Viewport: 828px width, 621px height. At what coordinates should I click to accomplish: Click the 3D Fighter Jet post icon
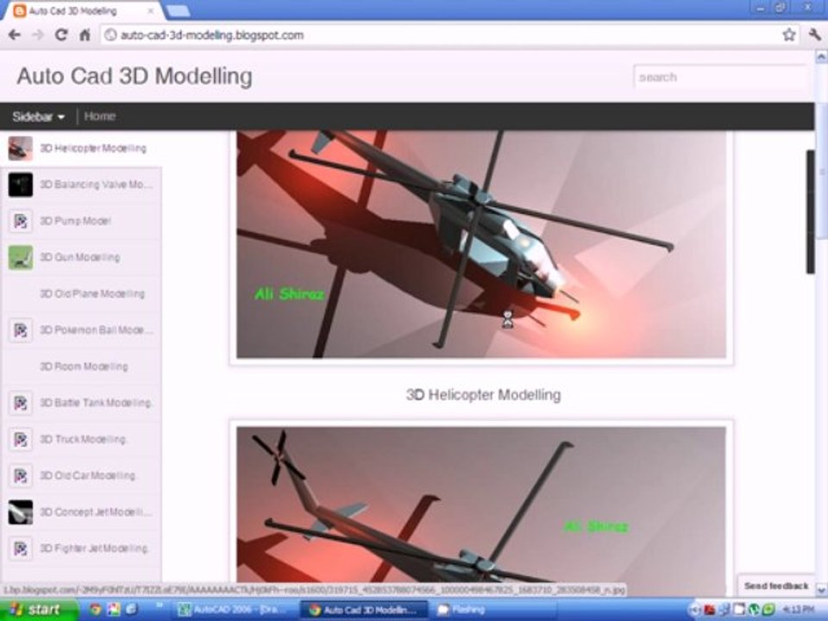[20, 549]
